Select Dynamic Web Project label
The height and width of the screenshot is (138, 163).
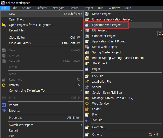point(107,25)
